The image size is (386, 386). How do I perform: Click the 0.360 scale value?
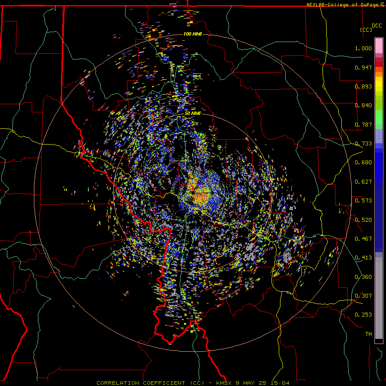363,277
